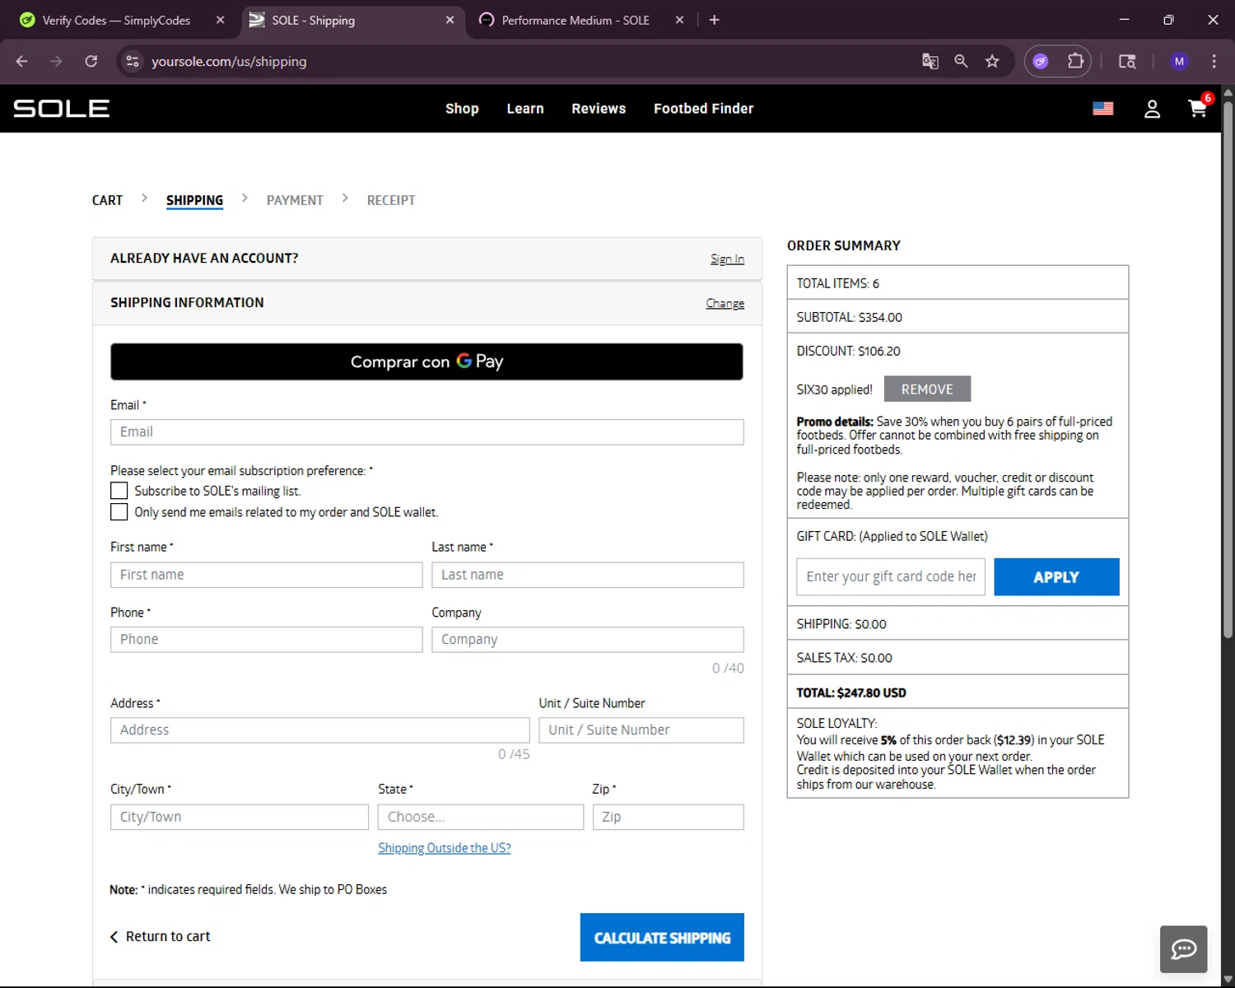The width and height of the screenshot is (1235, 988).
Task: Click Change shipping information link
Action: coord(725,303)
